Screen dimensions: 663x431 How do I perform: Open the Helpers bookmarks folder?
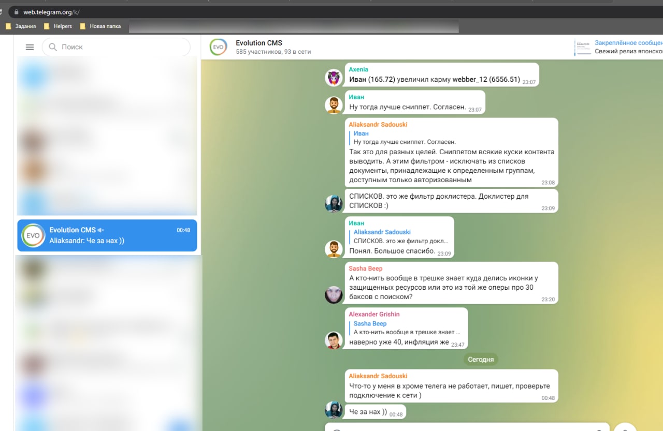[58, 26]
